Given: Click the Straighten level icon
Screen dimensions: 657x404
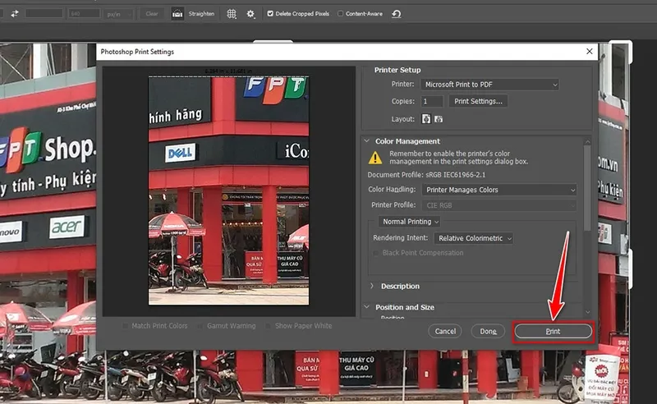Looking at the screenshot, I should pyautogui.click(x=177, y=14).
